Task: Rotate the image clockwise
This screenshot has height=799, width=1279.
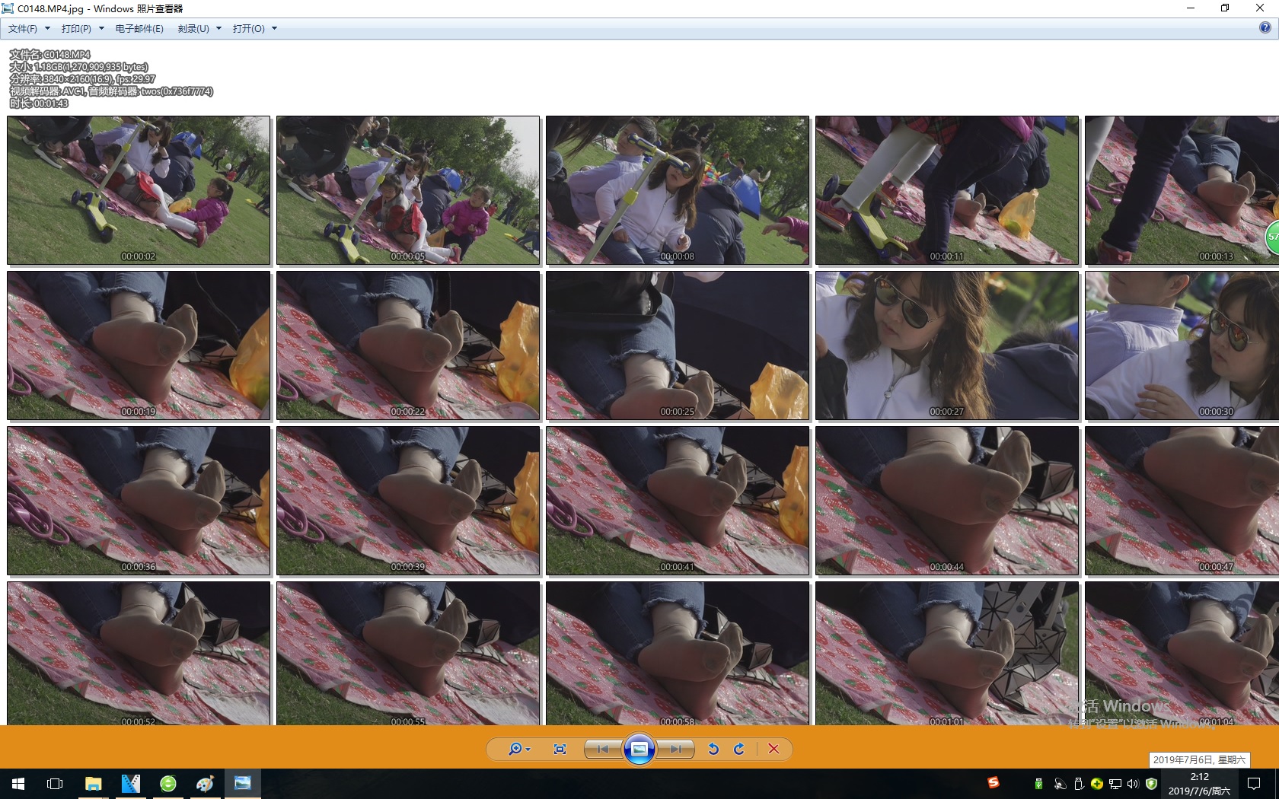Action: [x=738, y=749]
